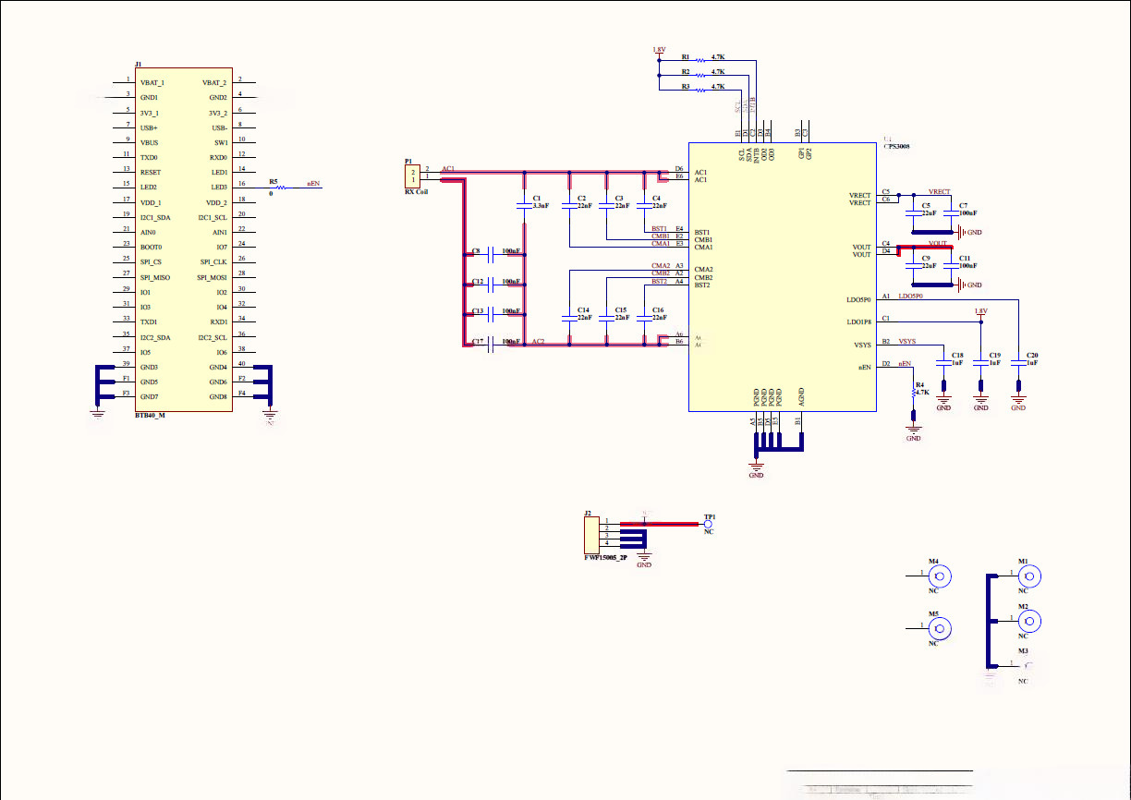This screenshot has height=800, width=1131.
Task: Click the VRECT net label
Action: pos(938,191)
